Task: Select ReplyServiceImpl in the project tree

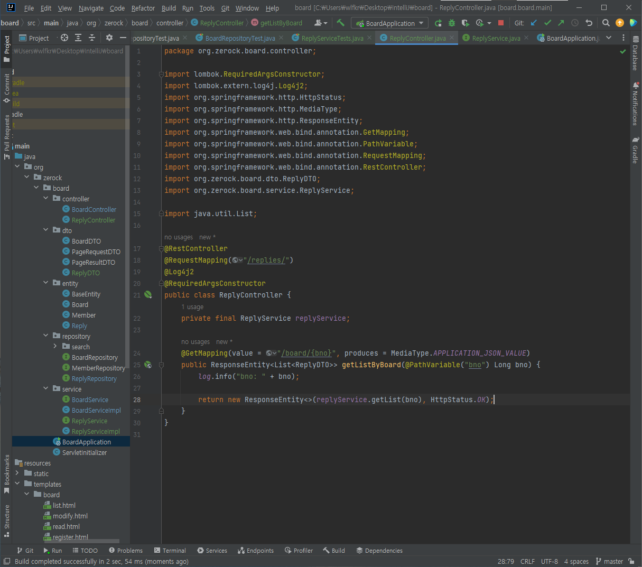Action: tap(96, 431)
